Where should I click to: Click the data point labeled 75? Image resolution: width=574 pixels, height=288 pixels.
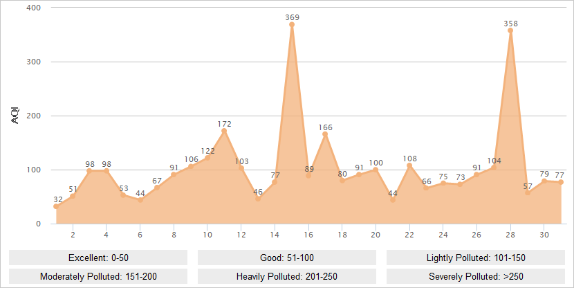tap(443, 183)
